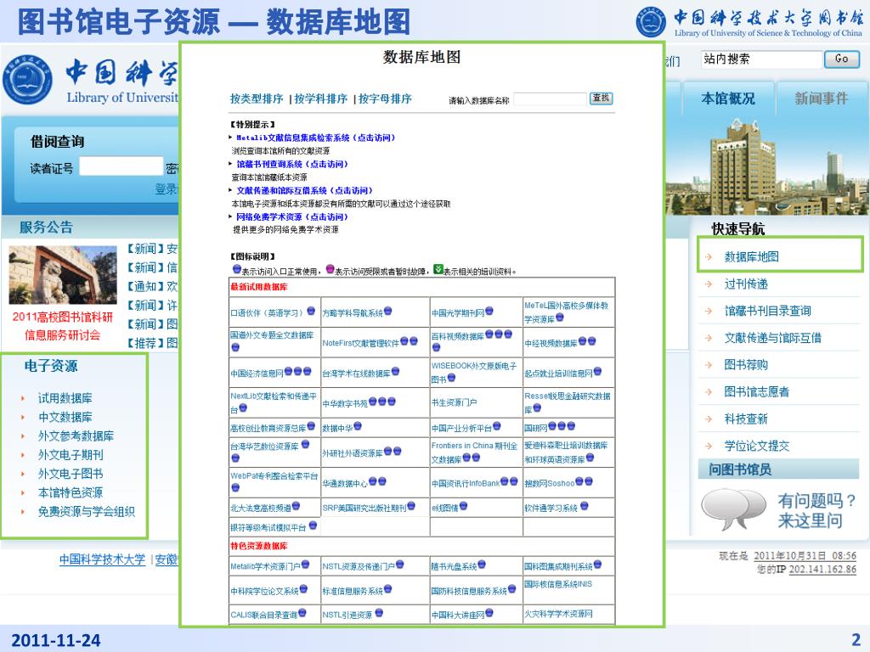The height and width of the screenshot is (652, 870).
Task: Open 外文电子图书 under 电子资源
Action: tap(71, 474)
